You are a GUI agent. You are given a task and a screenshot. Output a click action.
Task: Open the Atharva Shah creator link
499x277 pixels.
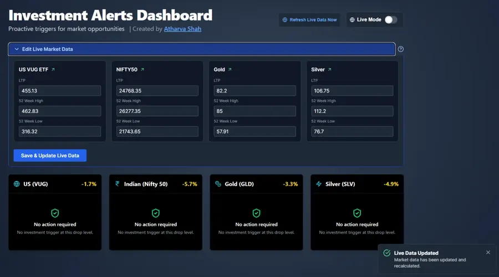[182, 29]
